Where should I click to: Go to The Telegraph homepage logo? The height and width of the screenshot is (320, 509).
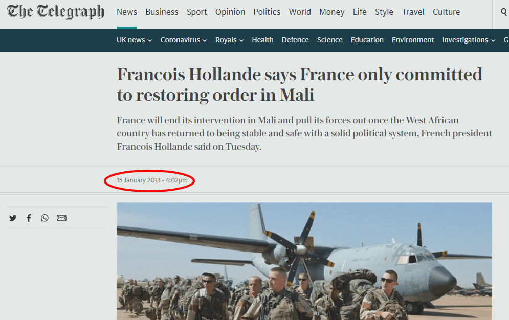pos(56,12)
